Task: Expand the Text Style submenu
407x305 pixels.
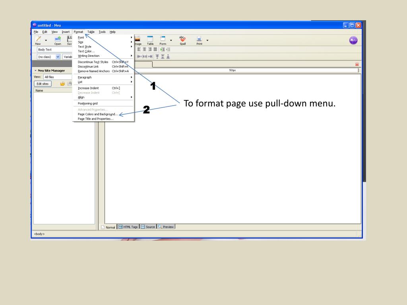Action: [x=104, y=47]
